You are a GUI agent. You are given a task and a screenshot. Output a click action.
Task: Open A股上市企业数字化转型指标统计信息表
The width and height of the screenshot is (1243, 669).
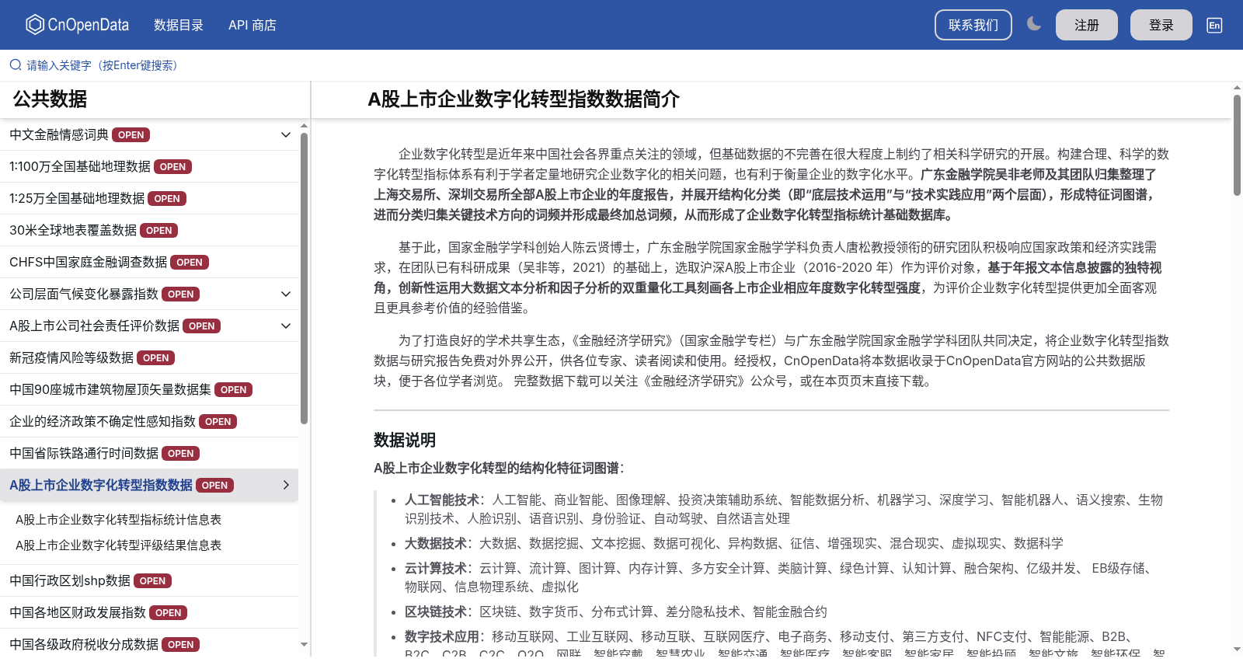pos(118,519)
